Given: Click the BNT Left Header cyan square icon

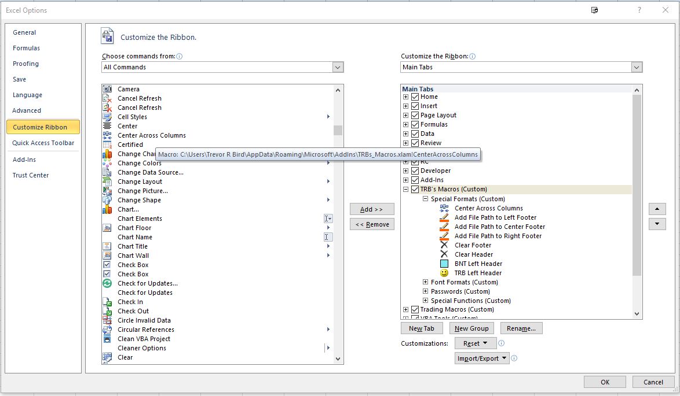Looking at the screenshot, I should point(444,264).
